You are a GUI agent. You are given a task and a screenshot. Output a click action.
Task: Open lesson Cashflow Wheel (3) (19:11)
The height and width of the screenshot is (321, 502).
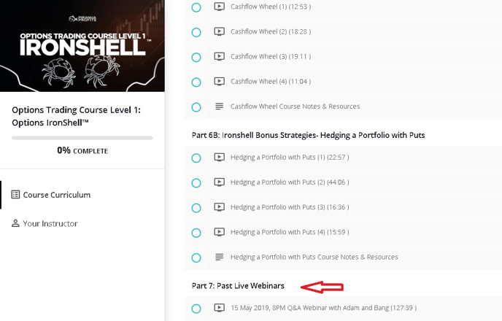tap(271, 57)
